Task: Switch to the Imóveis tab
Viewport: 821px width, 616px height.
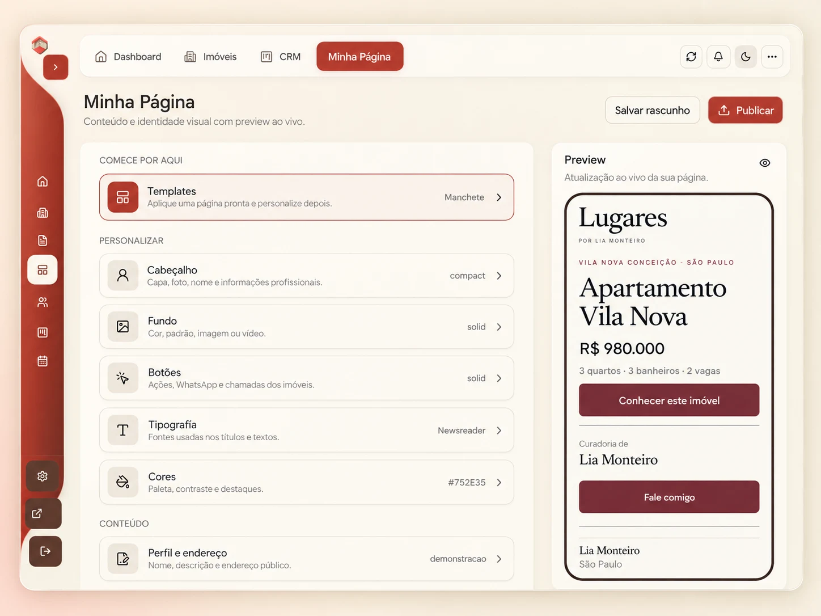Action: click(211, 57)
